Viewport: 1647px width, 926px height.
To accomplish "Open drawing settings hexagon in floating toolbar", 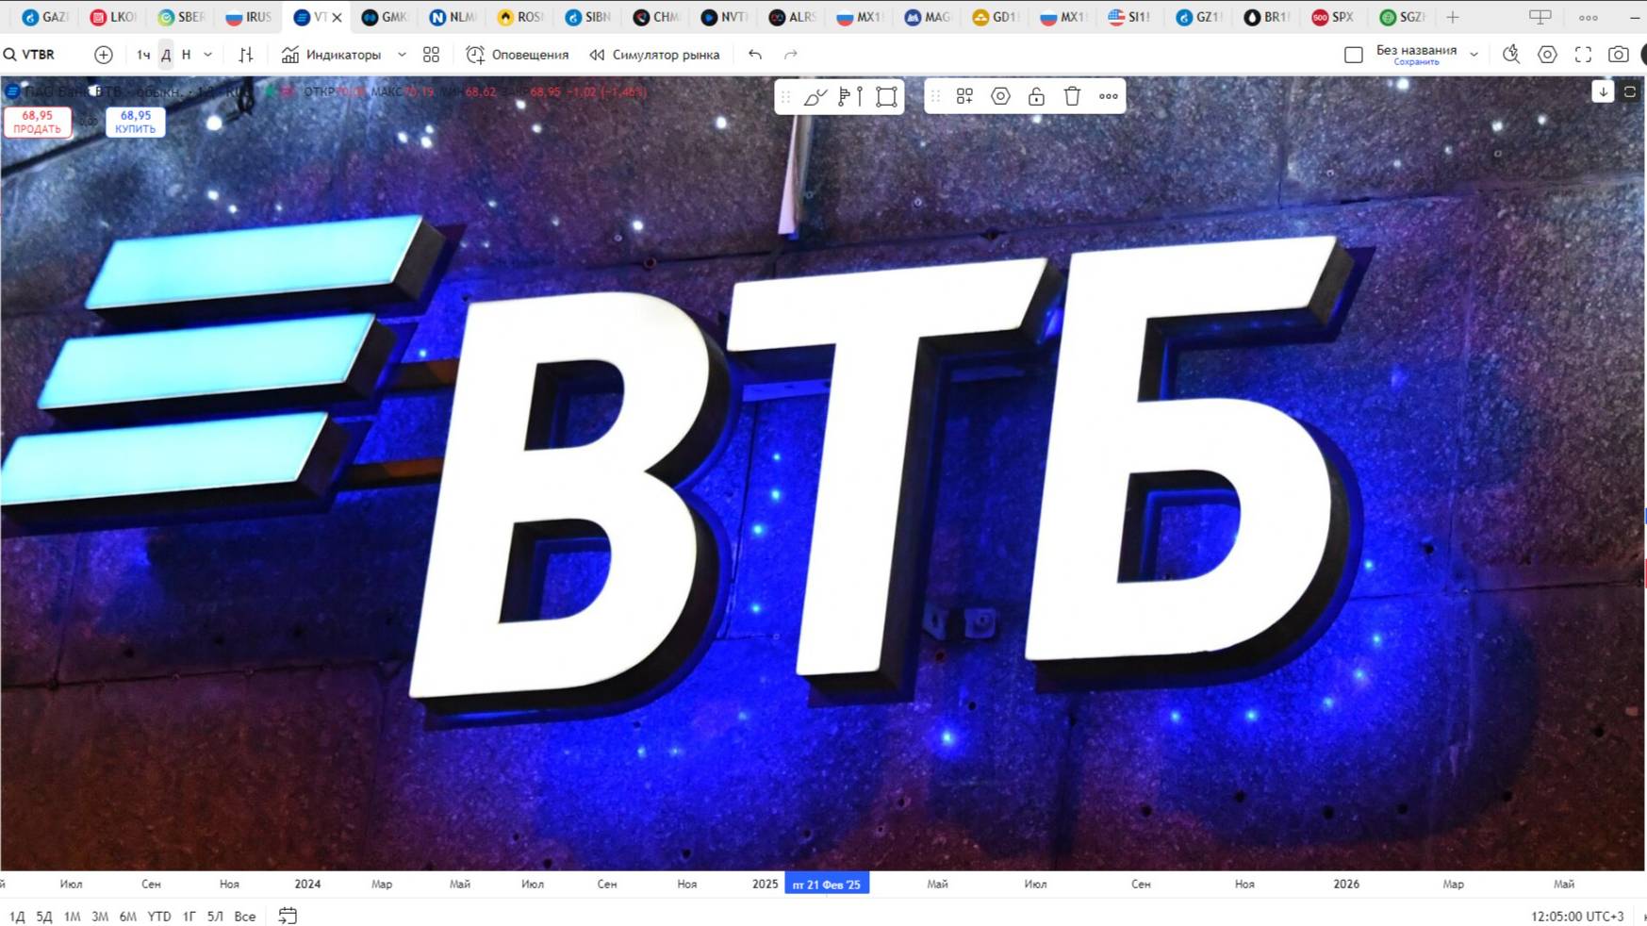I will click(x=1000, y=96).
